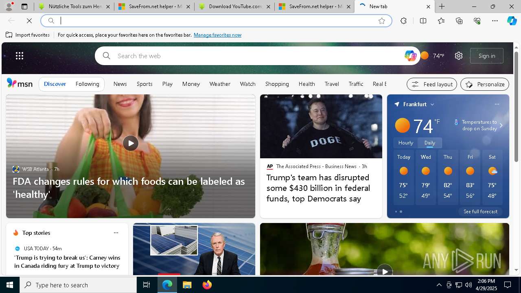Screen dimensions: 521x293
Task: Toggle the Split screen icon
Action: (x=423, y=21)
